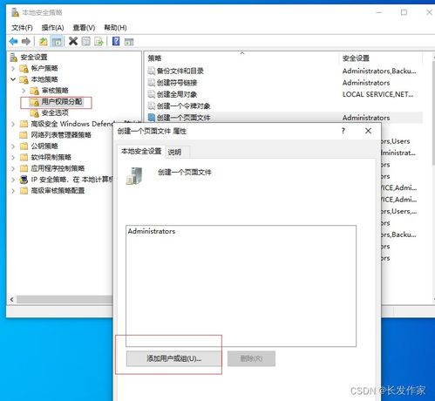Click the Up one level folder icon
Viewport: 435px width, 401px height.
point(44,42)
